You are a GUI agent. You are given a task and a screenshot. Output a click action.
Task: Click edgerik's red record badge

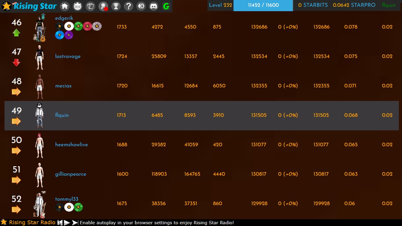click(x=87, y=26)
